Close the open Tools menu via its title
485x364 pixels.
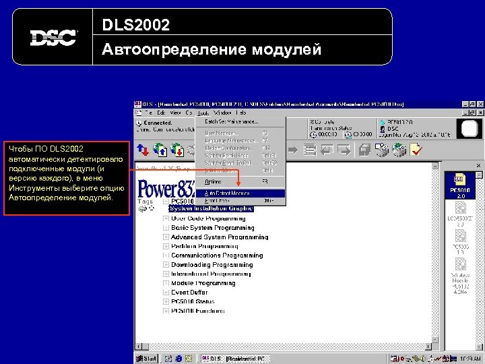[203, 113]
